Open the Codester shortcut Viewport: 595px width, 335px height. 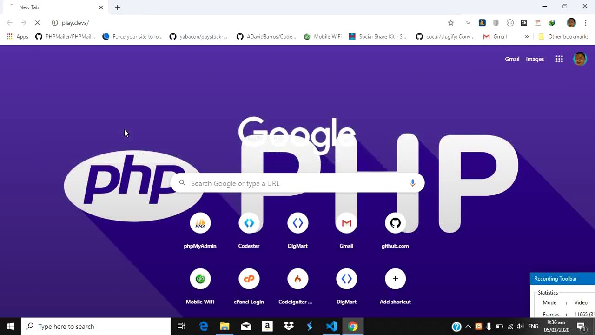coord(249,231)
